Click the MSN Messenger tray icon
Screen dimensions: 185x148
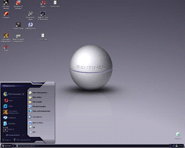pyautogui.click(x=177, y=146)
